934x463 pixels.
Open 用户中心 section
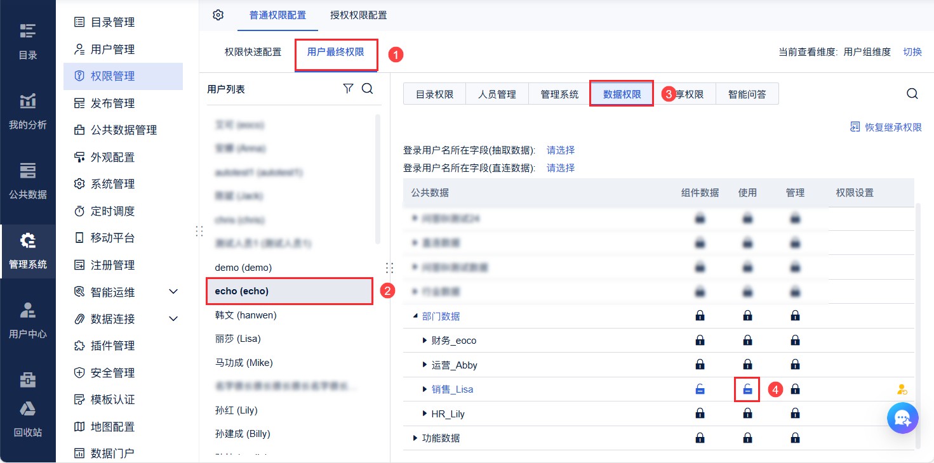pos(28,320)
